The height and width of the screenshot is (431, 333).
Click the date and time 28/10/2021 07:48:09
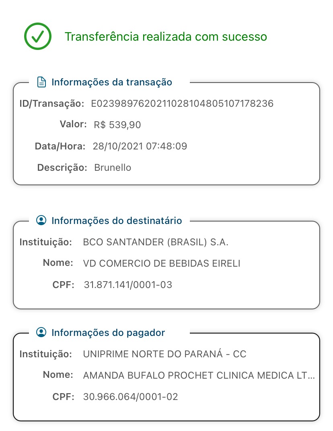pos(140,146)
